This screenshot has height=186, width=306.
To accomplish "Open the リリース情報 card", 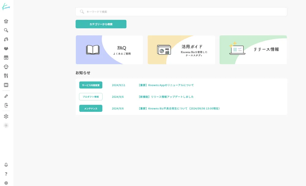I will click(x=253, y=50).
